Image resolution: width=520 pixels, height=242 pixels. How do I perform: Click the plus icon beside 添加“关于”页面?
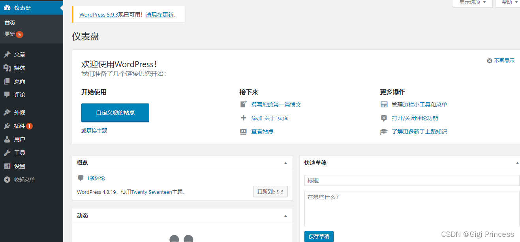[x=244, y=118]
